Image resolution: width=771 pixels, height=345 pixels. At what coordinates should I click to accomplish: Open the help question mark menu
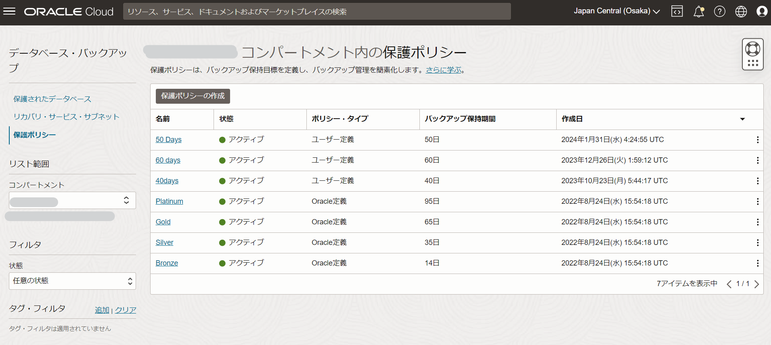tap(719, 11)
